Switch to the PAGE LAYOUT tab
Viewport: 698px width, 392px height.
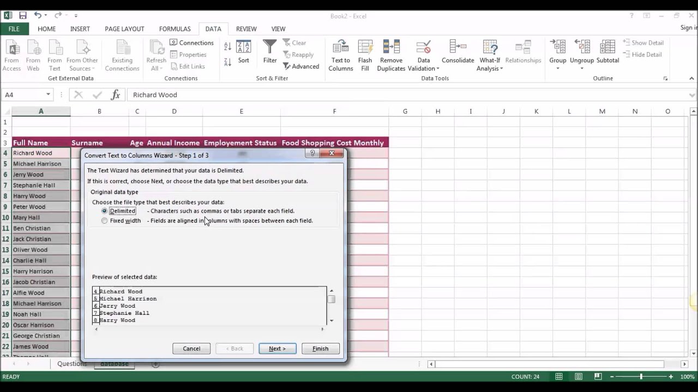click(124, 29)
